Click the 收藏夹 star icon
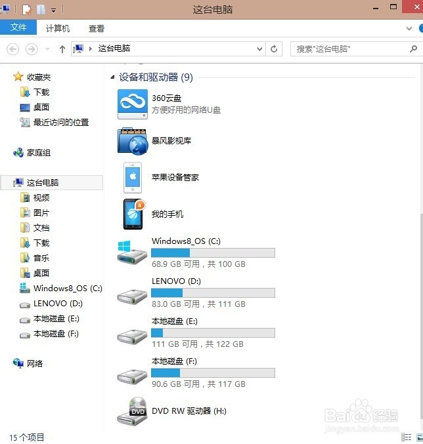The width and height of the screenshot is (423, 444). (18, 77)
